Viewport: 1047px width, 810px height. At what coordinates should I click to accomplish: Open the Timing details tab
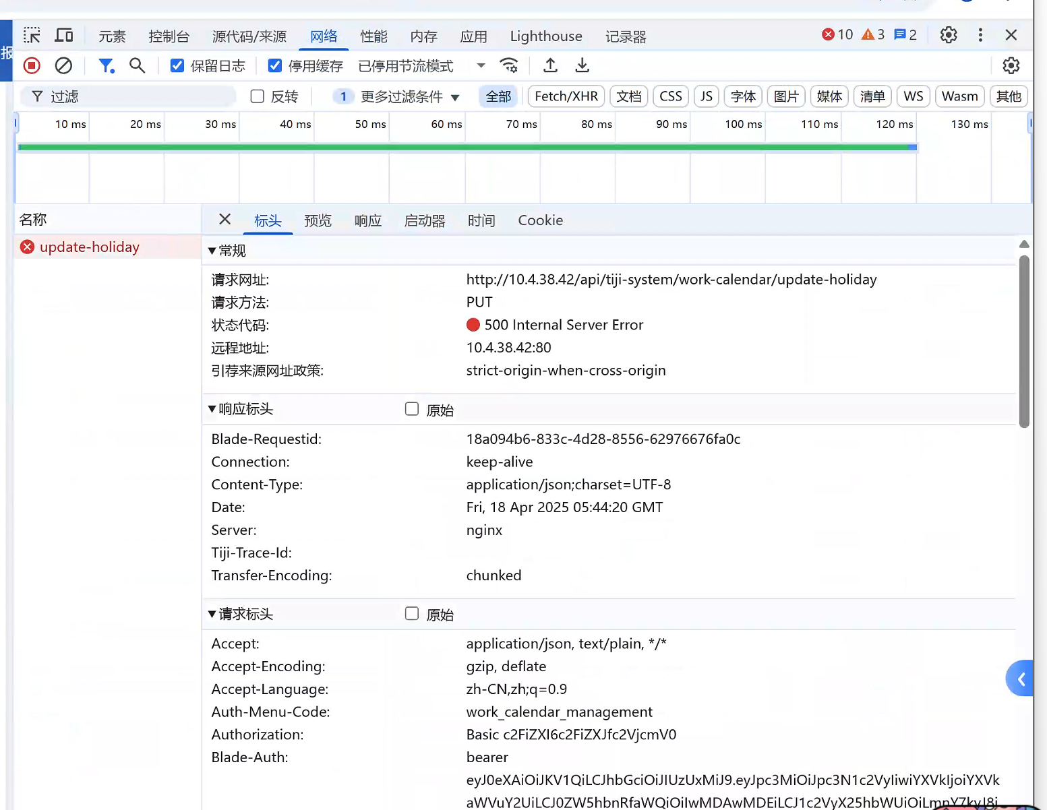coord(481,220)
